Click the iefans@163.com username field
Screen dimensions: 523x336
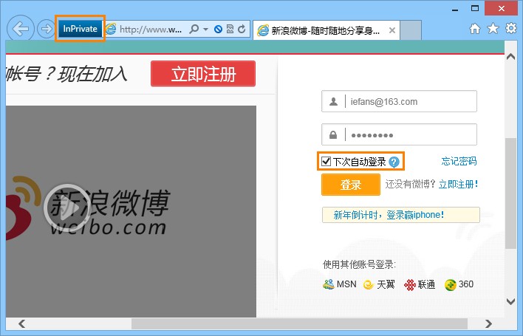(x=399, y=101)
